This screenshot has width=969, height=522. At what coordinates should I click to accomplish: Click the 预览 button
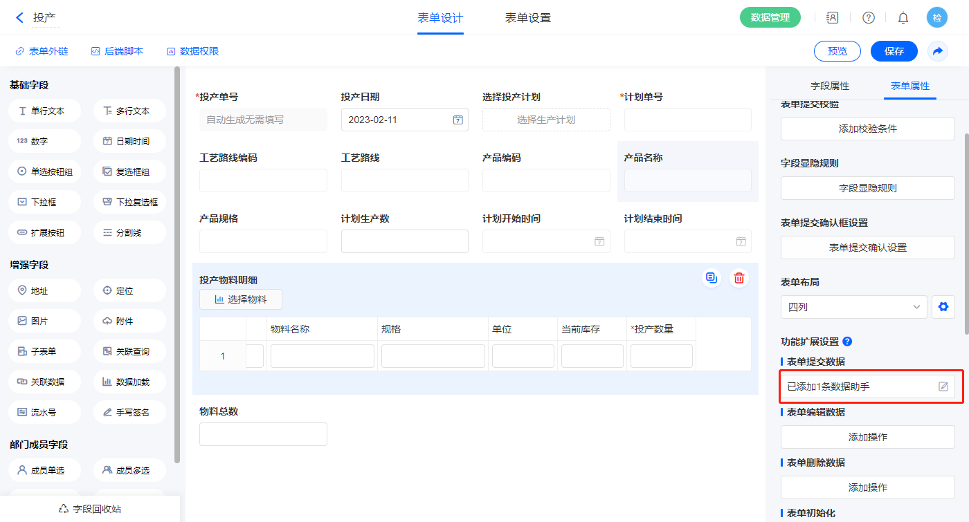click(x=837, y=51)
